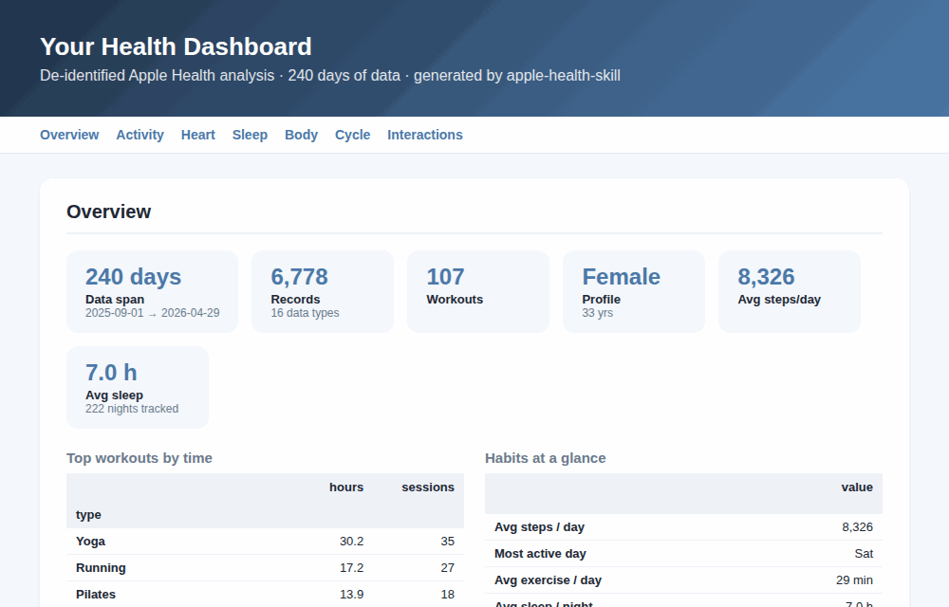
Task: Click the Your Health Dashboard title
Action: click(x=176, y=46)
